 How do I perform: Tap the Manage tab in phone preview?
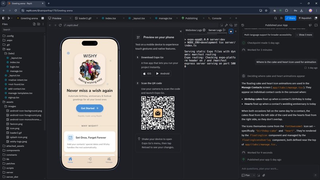109,160
